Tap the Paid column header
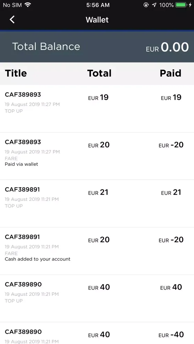Image resolution: width=194 pixels, height=344 pixels. [171, 73]
